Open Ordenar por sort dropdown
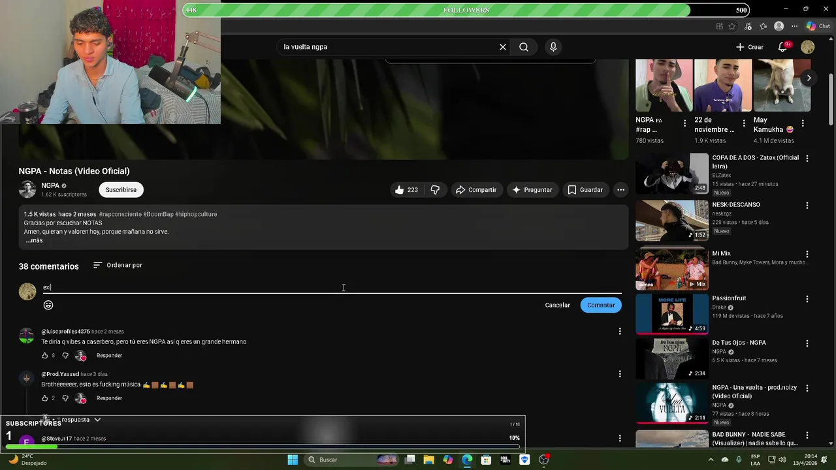836x470 pixels. 118,265
